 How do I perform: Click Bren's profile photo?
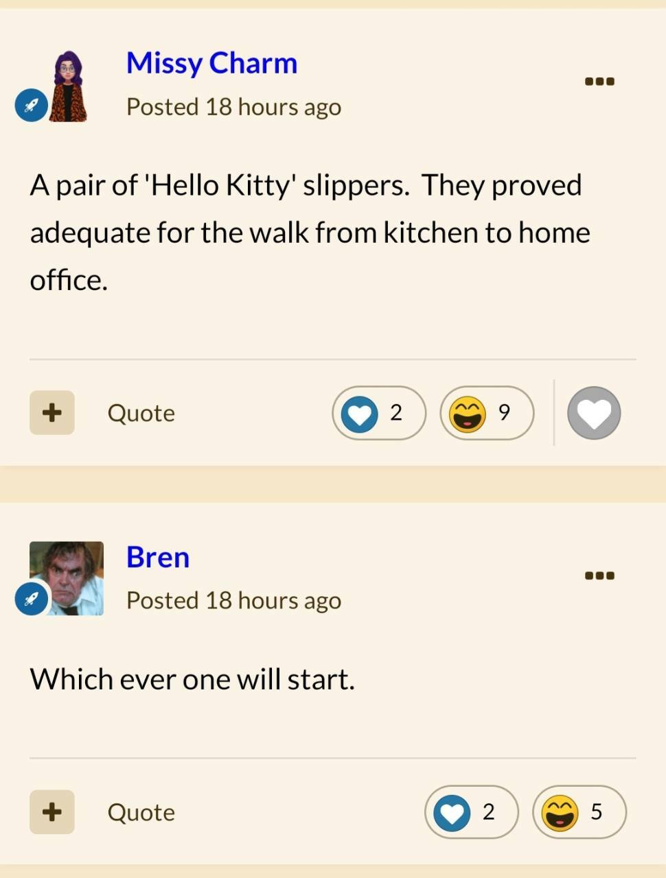pos(67,578)
